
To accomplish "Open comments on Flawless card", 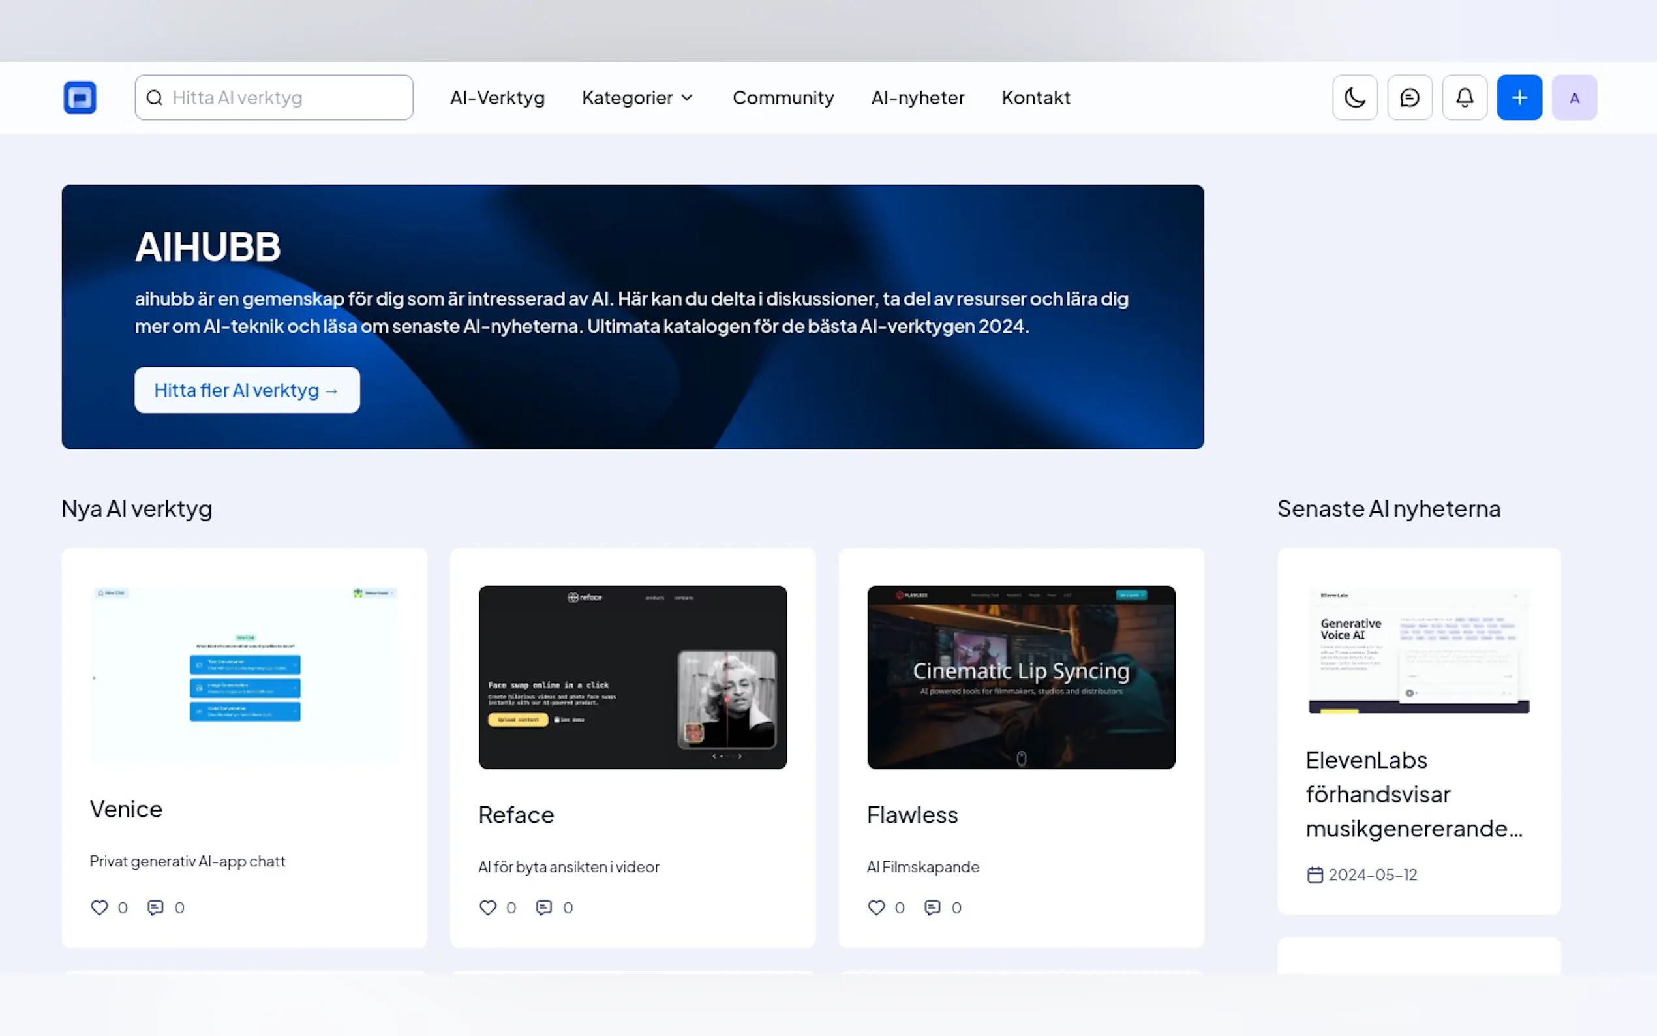I will pos(932,907).
